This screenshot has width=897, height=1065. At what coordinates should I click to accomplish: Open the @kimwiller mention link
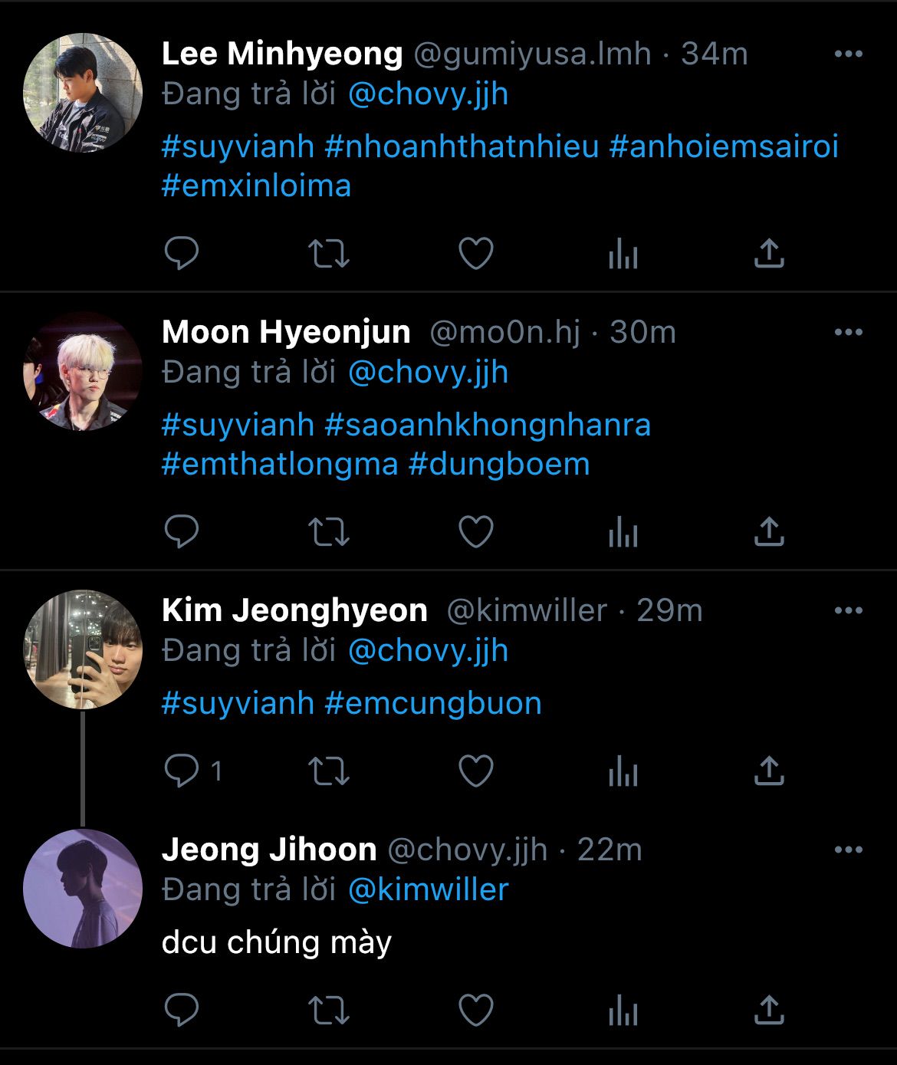(x=428, y=889)
